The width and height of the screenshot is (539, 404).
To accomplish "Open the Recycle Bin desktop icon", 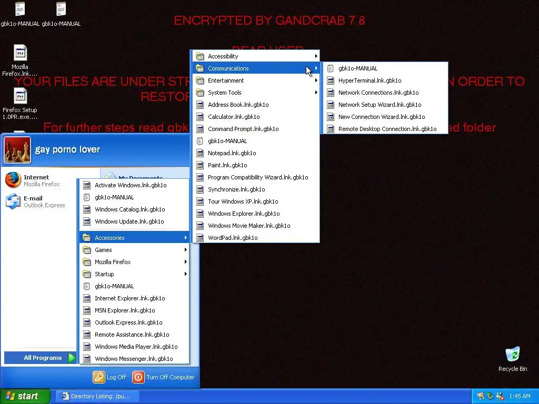I will 513,359.
